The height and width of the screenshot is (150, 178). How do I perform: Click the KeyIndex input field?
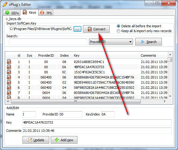(x=108, y=114)
